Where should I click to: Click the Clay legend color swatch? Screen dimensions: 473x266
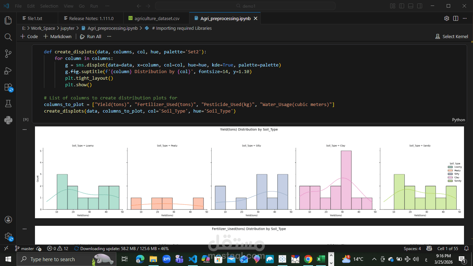(450, 177)
